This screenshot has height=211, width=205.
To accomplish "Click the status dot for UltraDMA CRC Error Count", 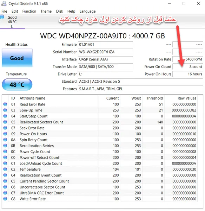I will point(5,193).
